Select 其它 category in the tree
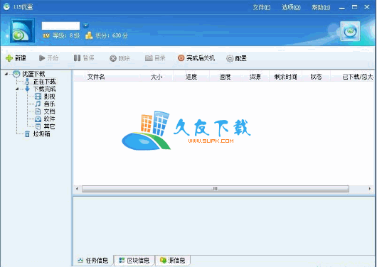 pyautogui.click(x=49, y=126)
